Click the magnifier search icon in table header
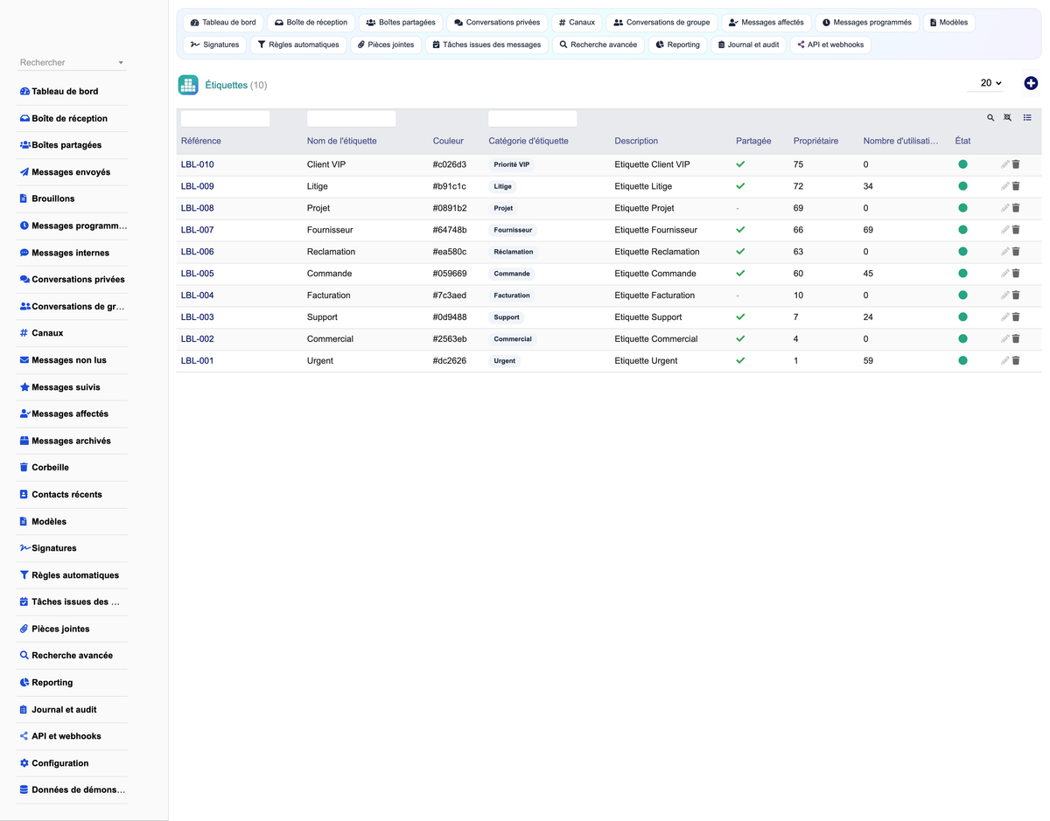The width and height of the screenshot is (1050, 821). coord(990,118)
